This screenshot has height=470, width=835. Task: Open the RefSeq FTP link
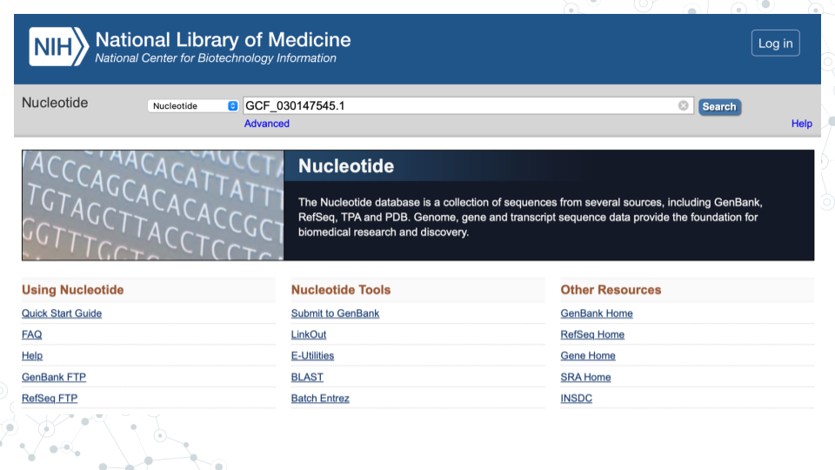coord(50,399)
